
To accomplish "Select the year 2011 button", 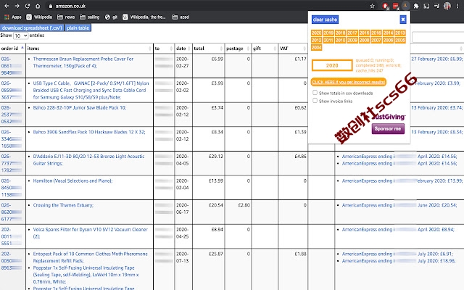I will click(328, 41).
